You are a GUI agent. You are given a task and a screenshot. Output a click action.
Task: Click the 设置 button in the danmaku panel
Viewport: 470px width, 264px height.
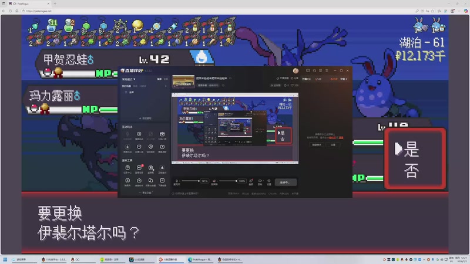click(x=333, y=145)
